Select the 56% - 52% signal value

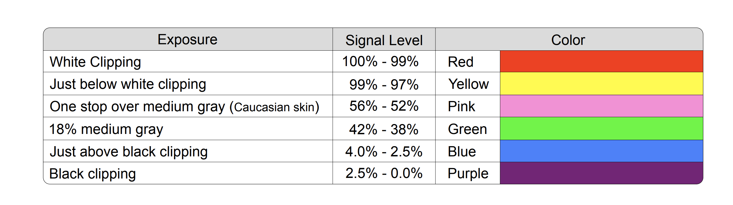click(384, 106)
